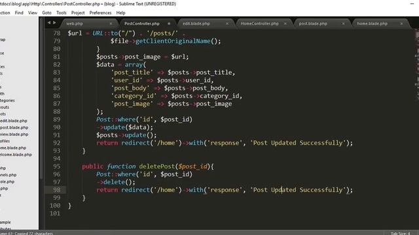Open welcome.blade.php in the sidebar
Image resolution: width=419 pixels, height=235 pixels.
coord(16,155)
